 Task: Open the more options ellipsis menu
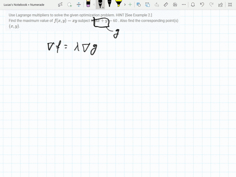coord(184,4)
